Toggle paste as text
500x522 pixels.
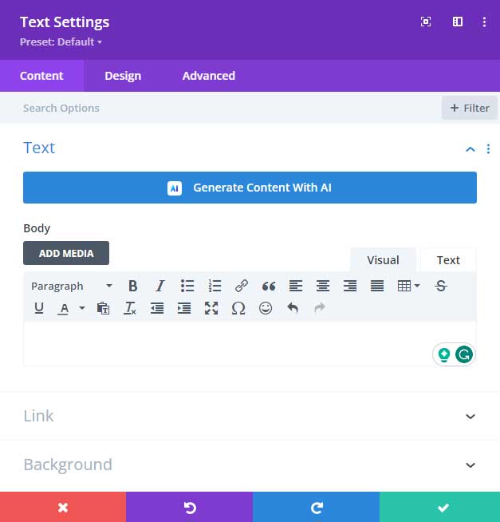103,308
